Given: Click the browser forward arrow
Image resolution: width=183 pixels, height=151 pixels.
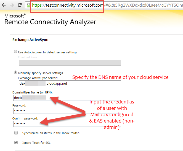Looking at the screenshot, I should (x=12, y=5).
